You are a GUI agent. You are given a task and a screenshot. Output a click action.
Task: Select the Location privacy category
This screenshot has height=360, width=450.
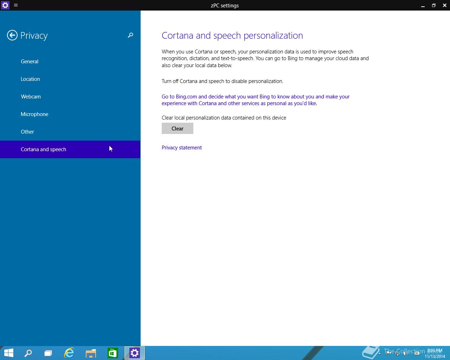tap(70, 79)
